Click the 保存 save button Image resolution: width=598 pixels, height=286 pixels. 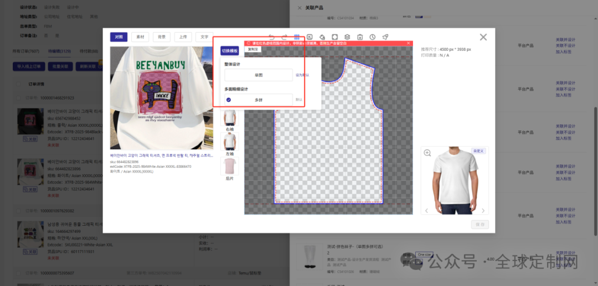point(480,225)
